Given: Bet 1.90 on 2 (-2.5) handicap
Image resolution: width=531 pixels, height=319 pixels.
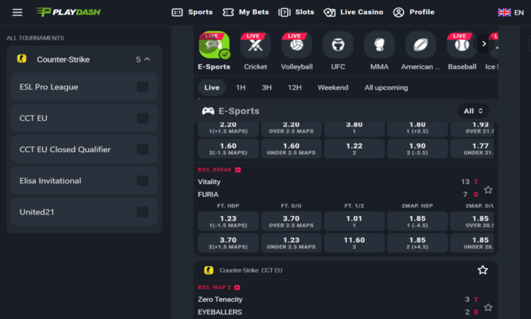Looking at the screenshot, I should (417, 148).
